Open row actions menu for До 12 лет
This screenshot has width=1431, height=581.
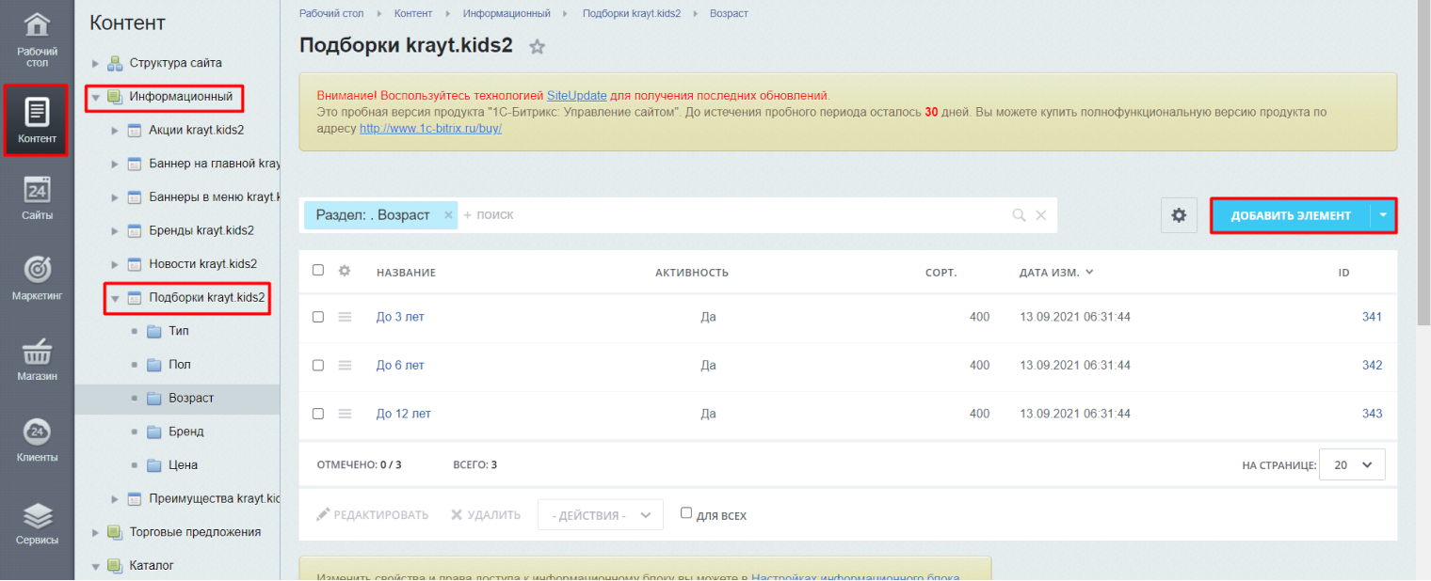point(345,414)
